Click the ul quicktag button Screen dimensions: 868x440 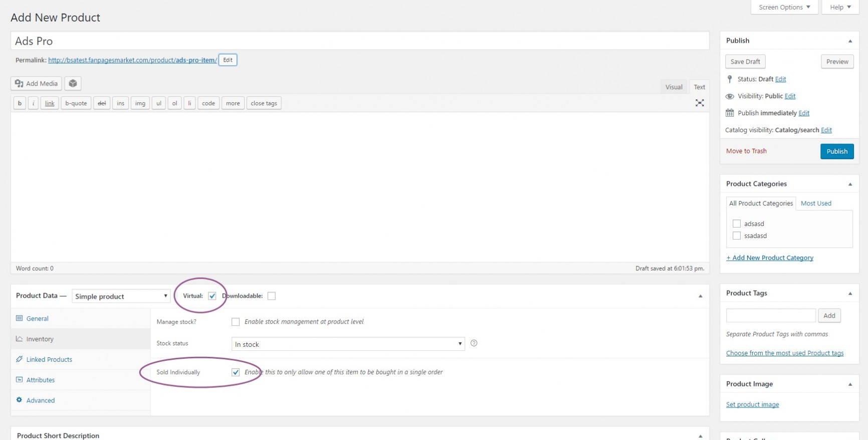point(158,103)
